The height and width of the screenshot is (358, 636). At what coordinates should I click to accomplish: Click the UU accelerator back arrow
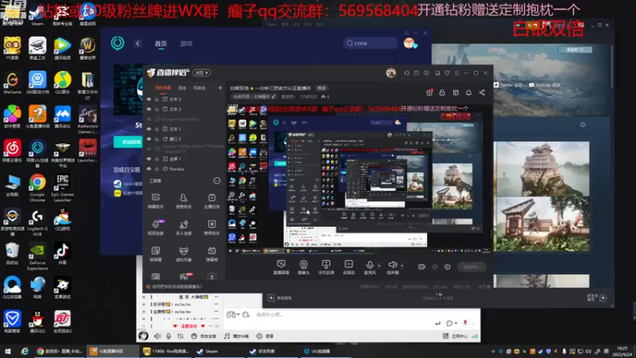pyautogui.click(x=138, y=44)
